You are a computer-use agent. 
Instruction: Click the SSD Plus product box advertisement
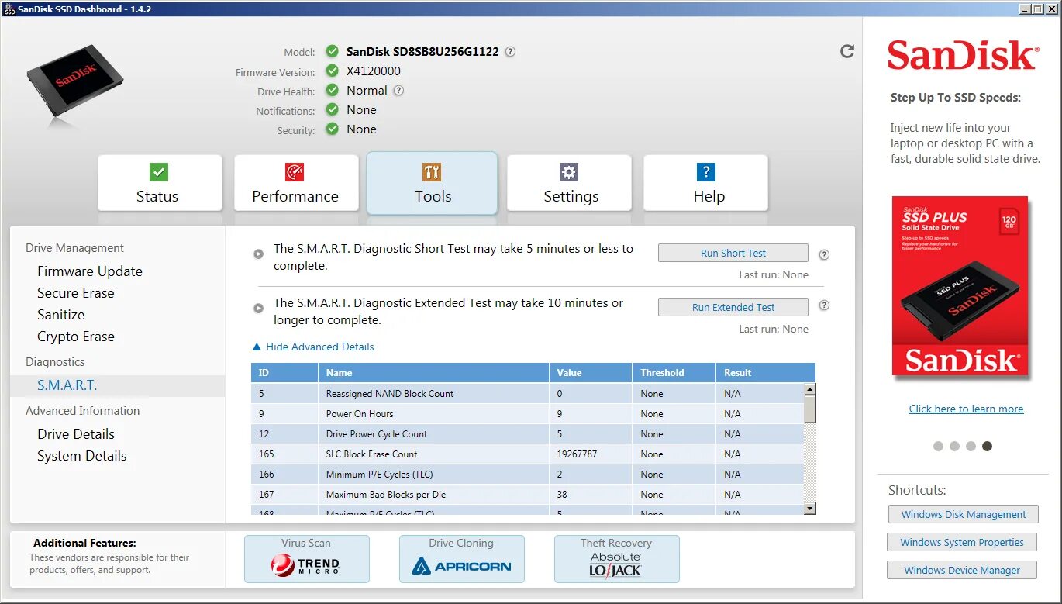pos(960,286)
